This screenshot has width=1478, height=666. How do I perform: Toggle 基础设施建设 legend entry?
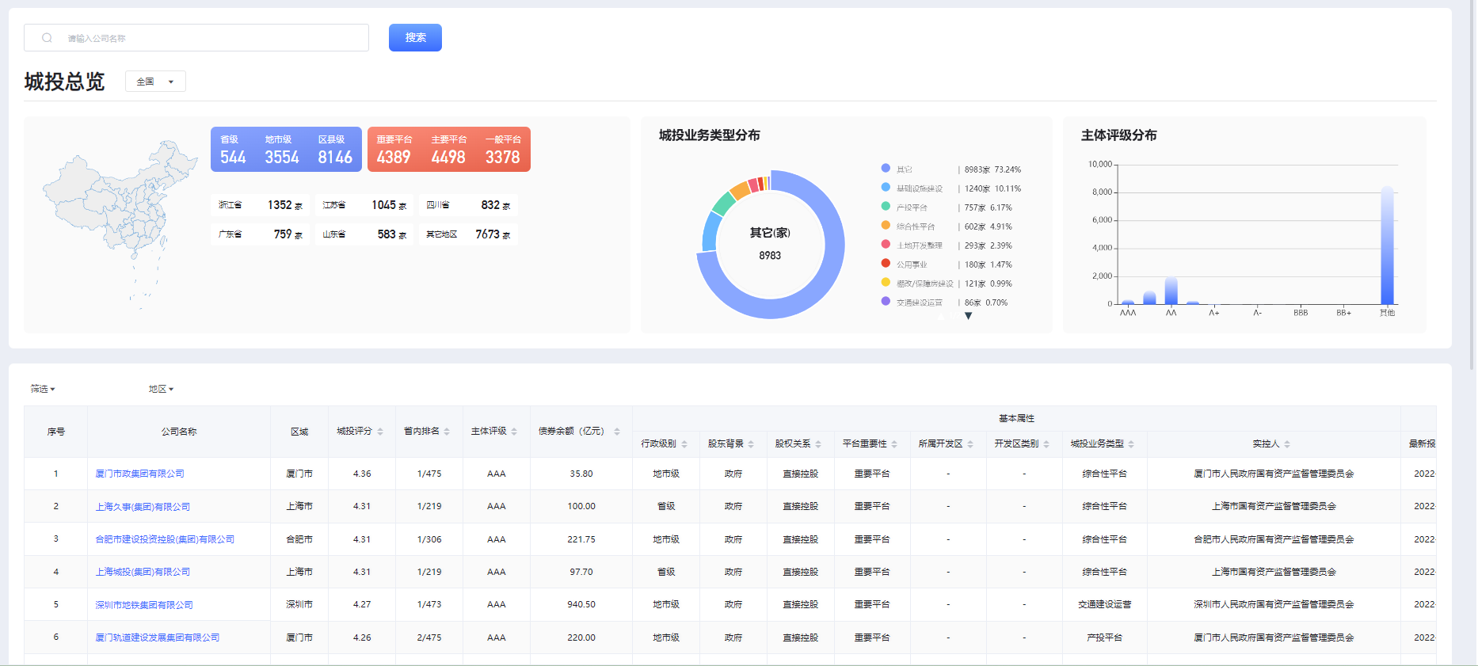click(950, 188)
